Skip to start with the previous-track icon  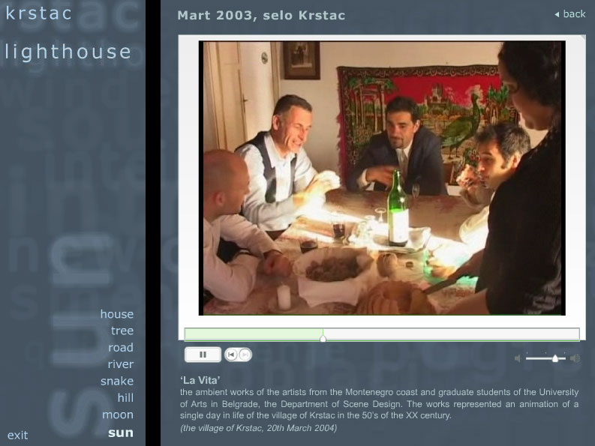231,355
